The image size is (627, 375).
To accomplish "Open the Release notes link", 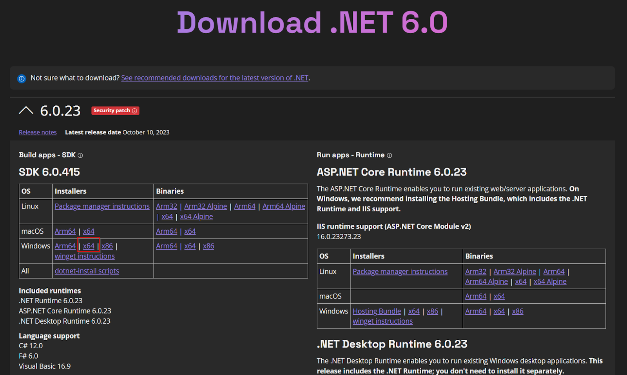I will 38,132.
